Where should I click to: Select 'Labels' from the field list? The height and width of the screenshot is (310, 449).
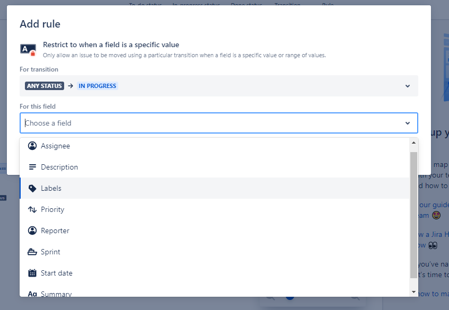[x=51, y=188]
